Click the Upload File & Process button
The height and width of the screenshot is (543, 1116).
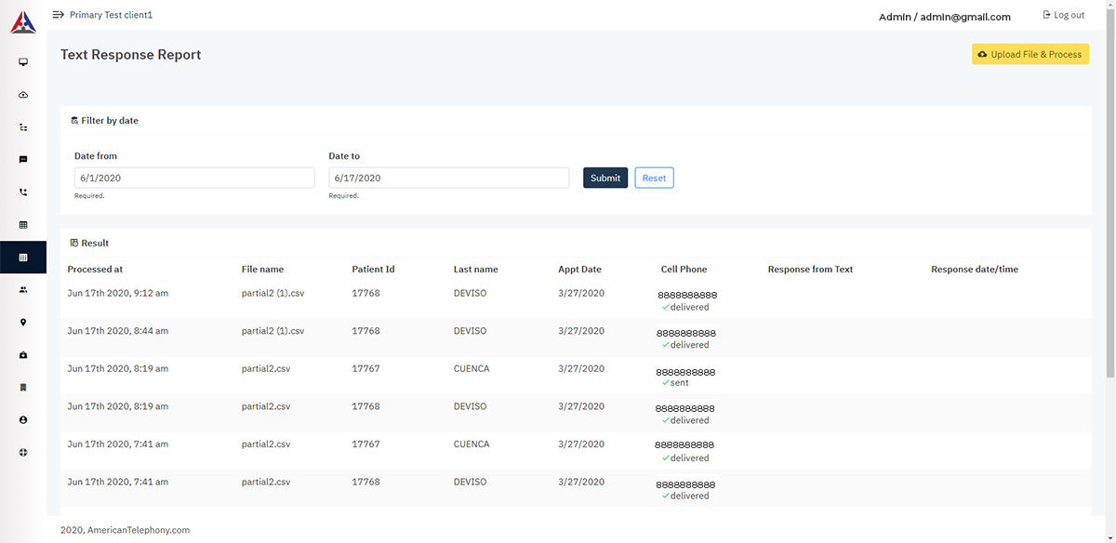1030,55
